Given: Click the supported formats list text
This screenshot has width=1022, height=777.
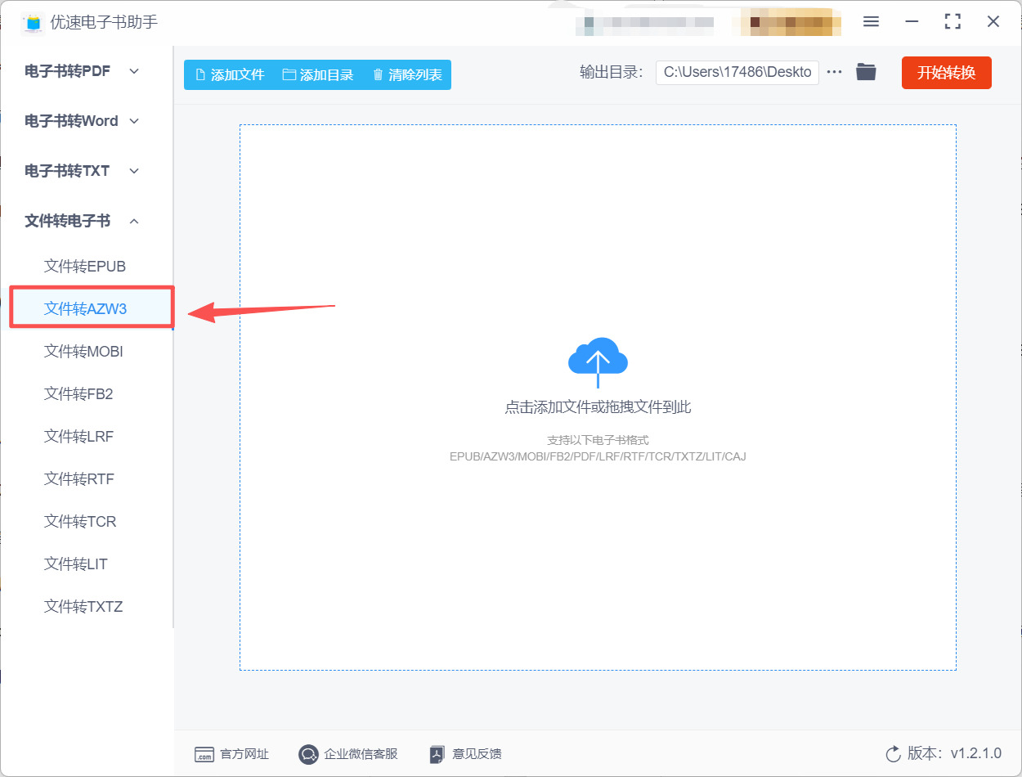Looking at the screenshot, I should pyautogui.click(x=598, y=456).
